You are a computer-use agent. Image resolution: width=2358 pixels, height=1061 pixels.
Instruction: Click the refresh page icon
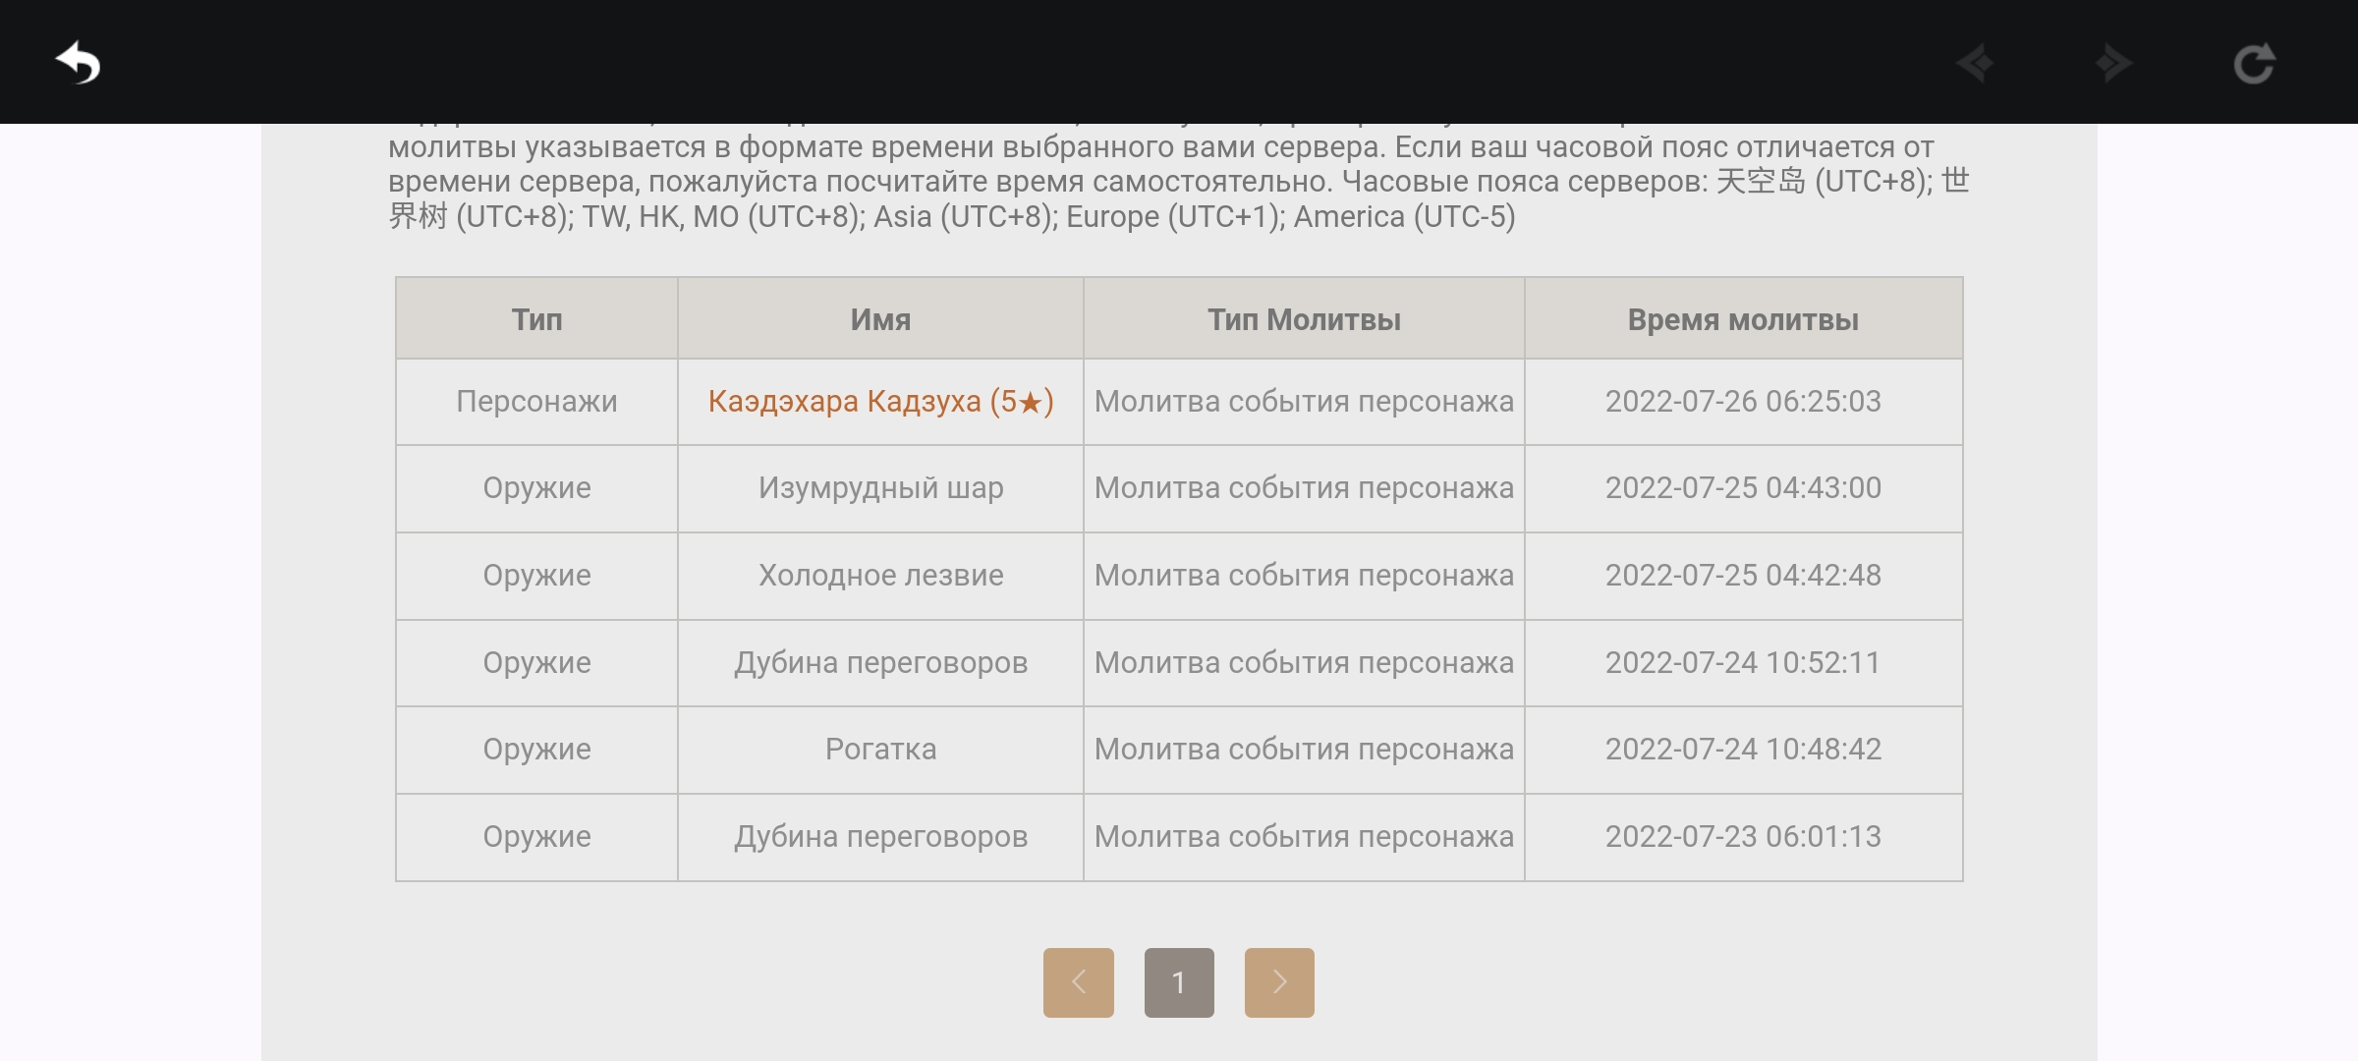(x=2253, y=64)
